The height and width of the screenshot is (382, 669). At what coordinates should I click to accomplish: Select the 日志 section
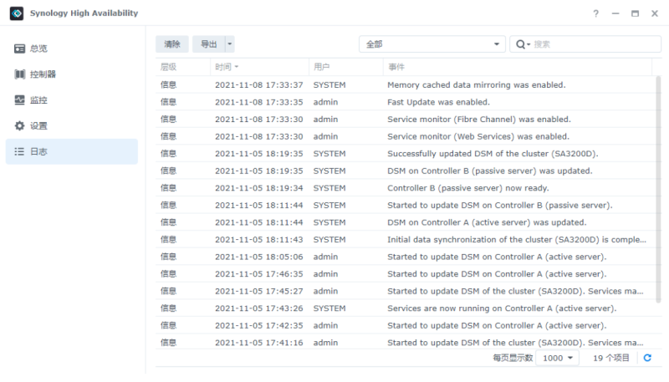(72, 151)
